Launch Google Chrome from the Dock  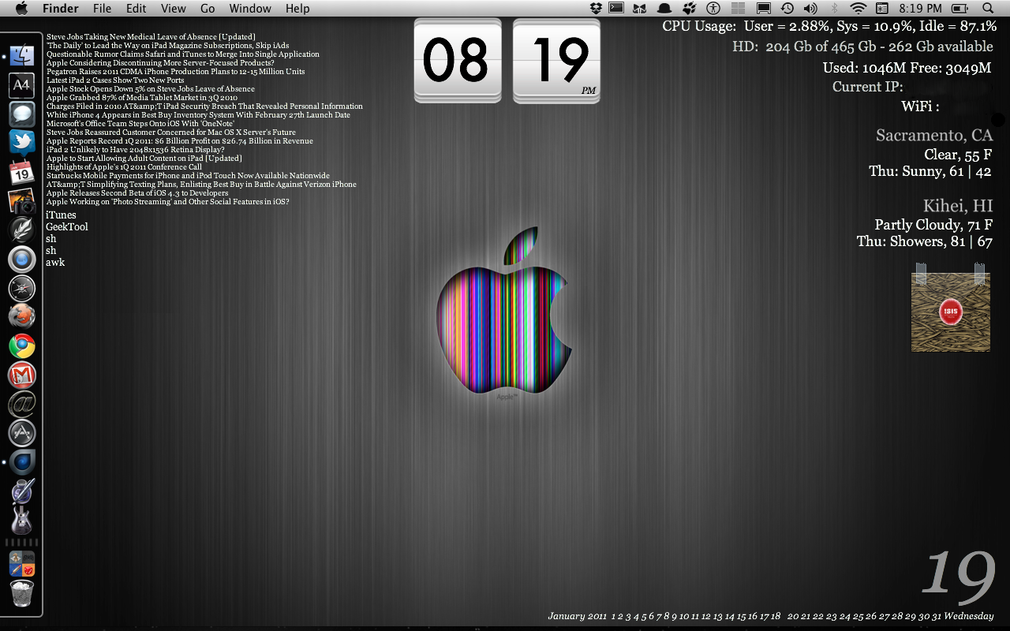22,345
